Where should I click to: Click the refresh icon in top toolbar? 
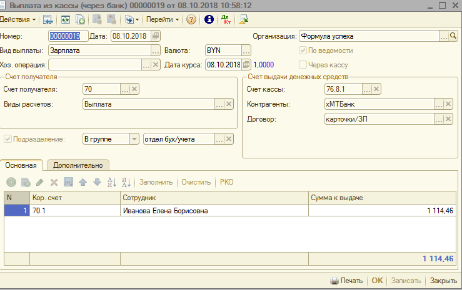(x=65, y=19)
